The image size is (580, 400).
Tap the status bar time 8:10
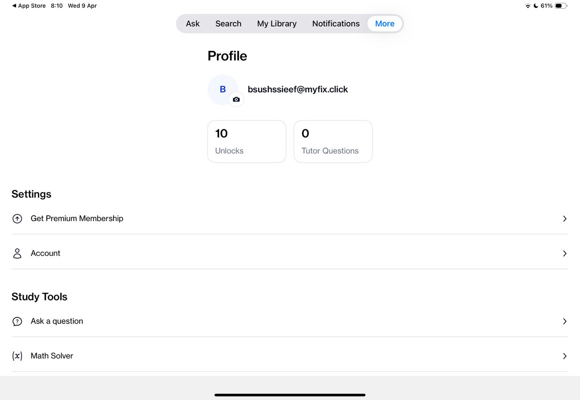coord(57,6)
